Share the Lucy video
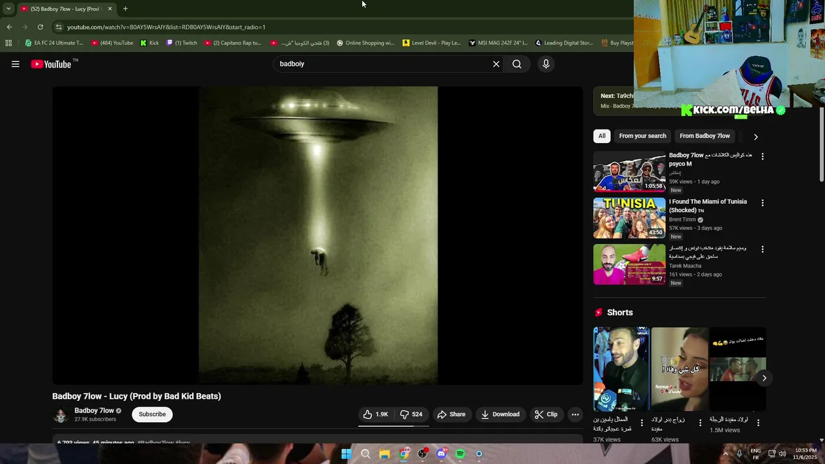This screenshot has width=825, height=464. pos(451,414)
